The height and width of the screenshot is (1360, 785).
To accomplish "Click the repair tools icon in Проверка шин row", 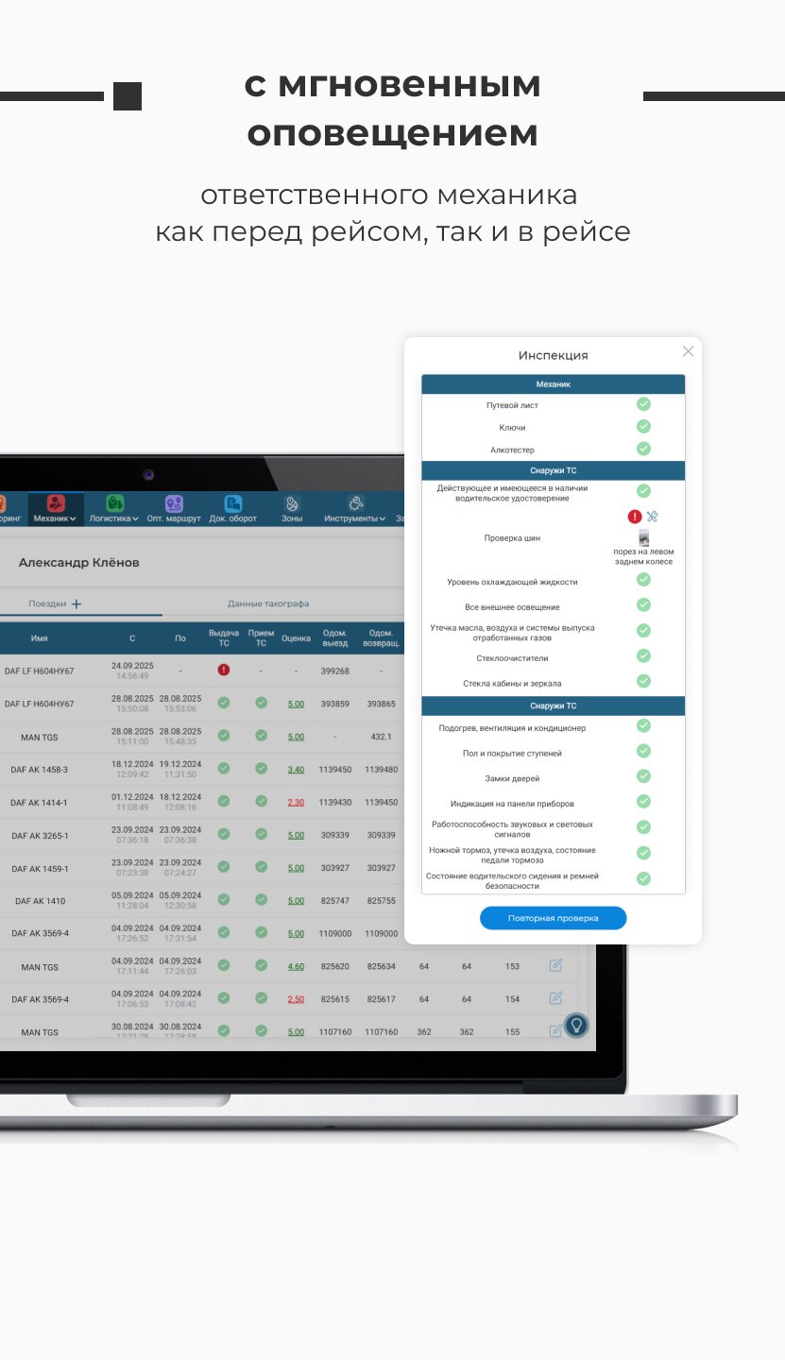I will pos(653,517).
